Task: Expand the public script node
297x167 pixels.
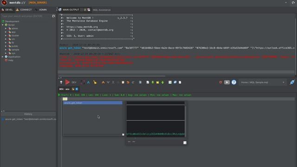Action: 6,46
